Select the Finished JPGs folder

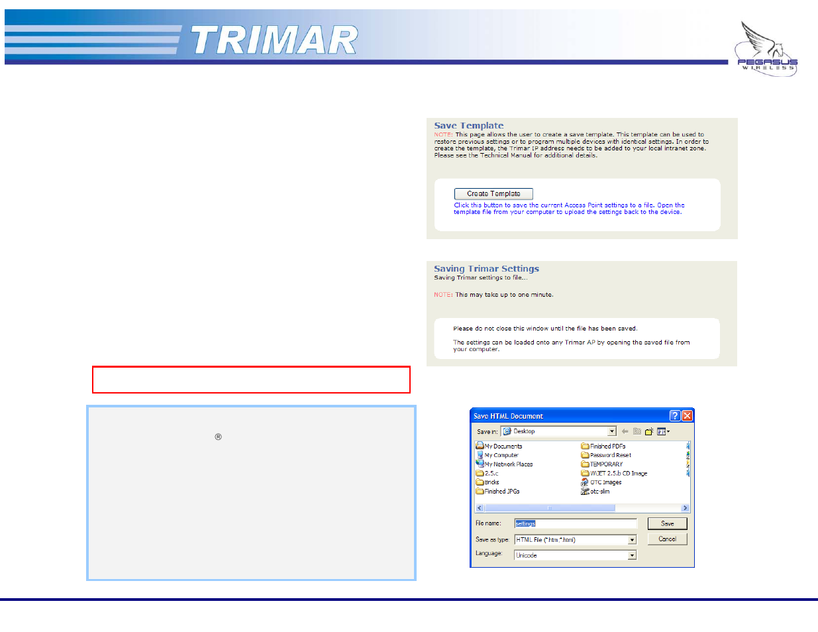pos(497,492)
